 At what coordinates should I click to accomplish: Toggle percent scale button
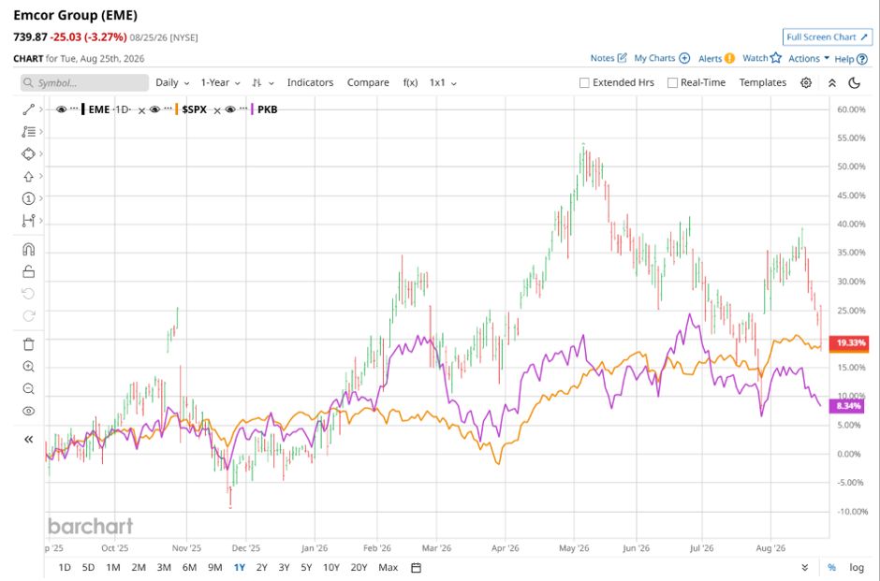831,568
